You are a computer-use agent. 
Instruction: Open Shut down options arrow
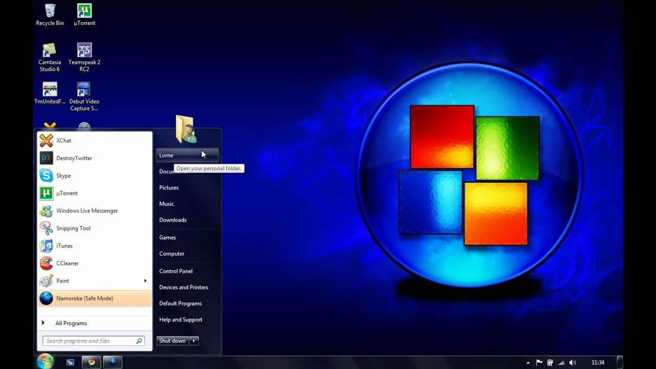coord(194,341)
